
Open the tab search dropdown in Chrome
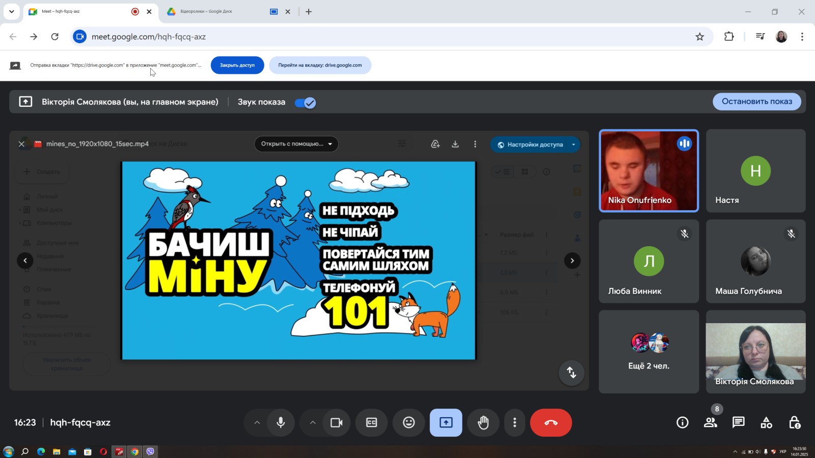pyautogui.click(x=11, y=11)
